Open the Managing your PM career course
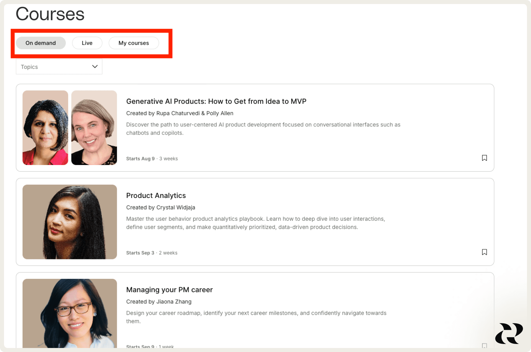Screen dimensions: 531x352 tap(169, 290)
